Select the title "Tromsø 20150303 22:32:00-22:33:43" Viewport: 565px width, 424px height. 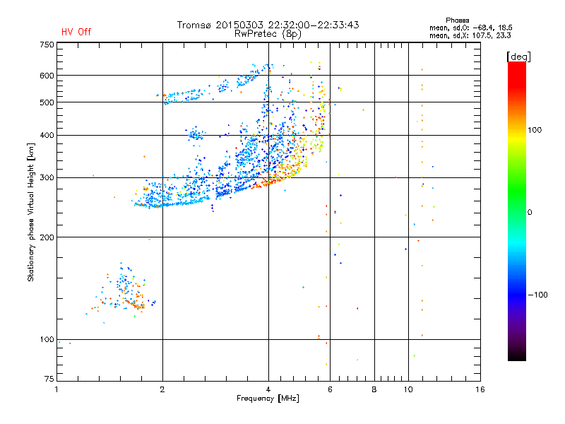point(268,25)
